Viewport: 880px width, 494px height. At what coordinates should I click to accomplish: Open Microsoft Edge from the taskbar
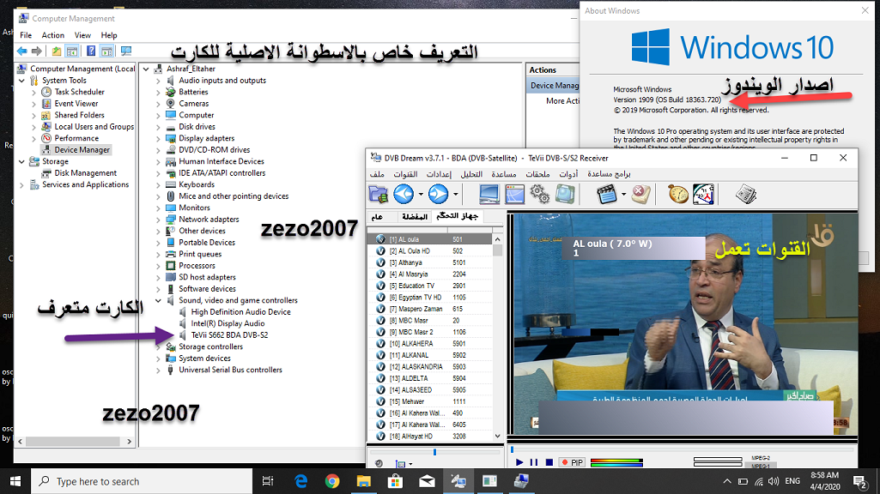[x=300, y=481]
